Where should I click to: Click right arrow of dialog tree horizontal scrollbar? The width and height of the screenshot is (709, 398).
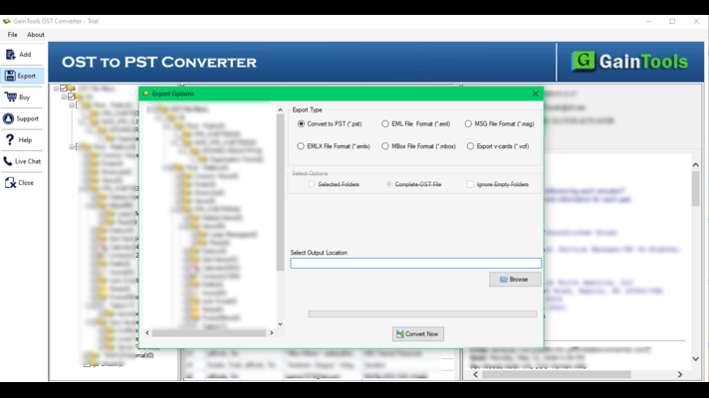(x=271, y=333)
